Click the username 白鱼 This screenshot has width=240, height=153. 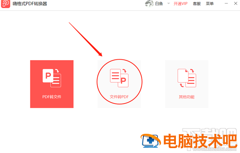coord(159,4)
